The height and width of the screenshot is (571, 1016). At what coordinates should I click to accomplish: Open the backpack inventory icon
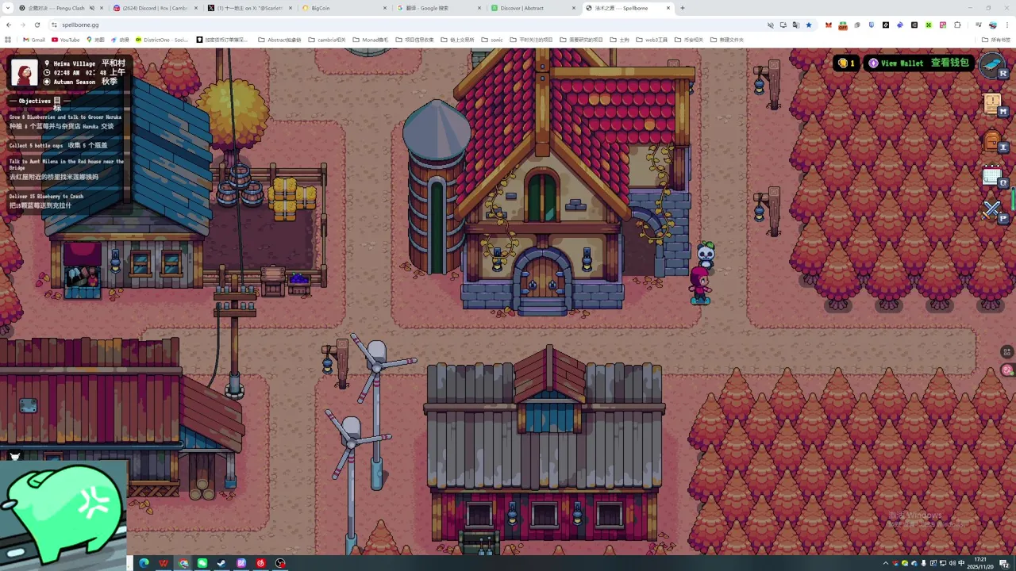point(992,141)
